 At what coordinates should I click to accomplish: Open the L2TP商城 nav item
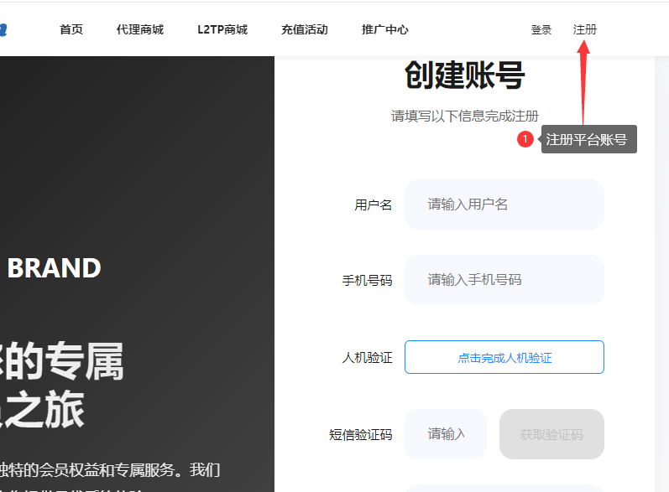coord(222,29)
